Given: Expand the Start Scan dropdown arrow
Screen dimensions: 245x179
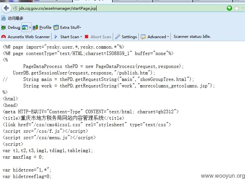Looking at the screenshot, I should (x=81, y=37).
